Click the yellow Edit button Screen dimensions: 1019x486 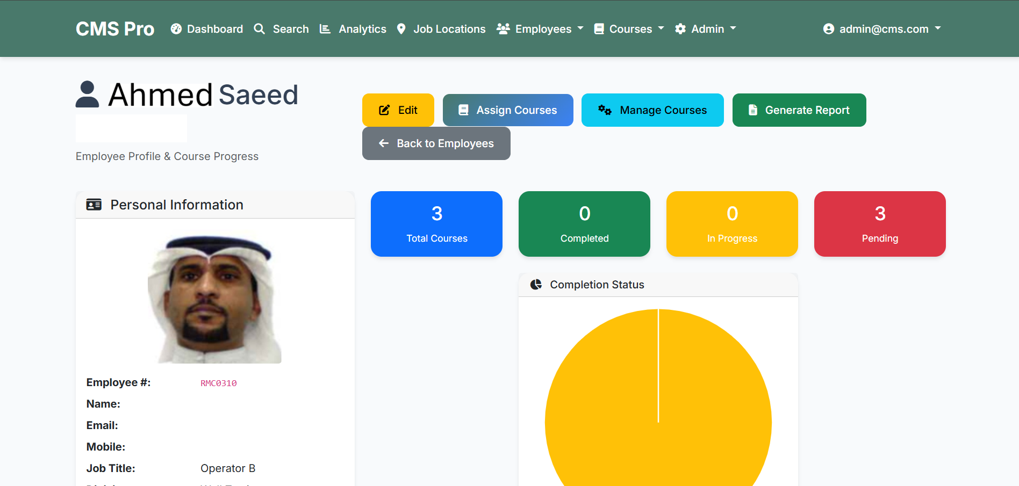(x=398, y=110)
